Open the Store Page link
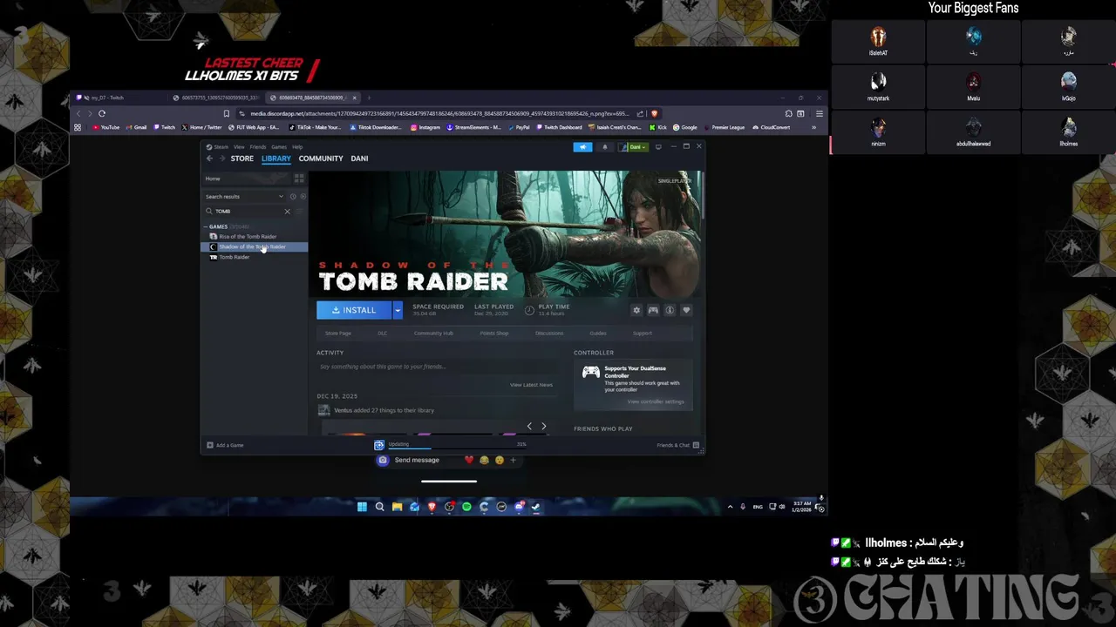 338,334
